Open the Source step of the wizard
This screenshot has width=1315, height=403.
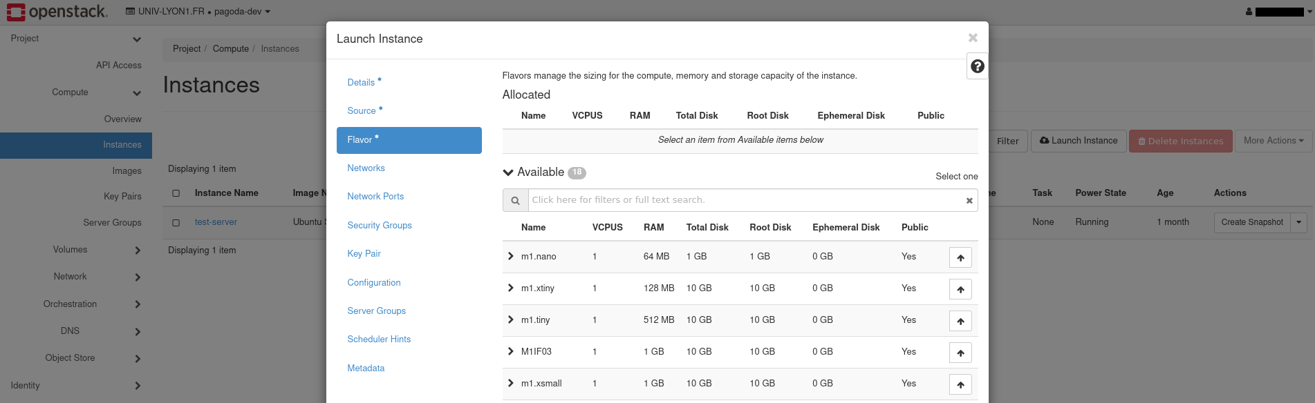[362, 111]
